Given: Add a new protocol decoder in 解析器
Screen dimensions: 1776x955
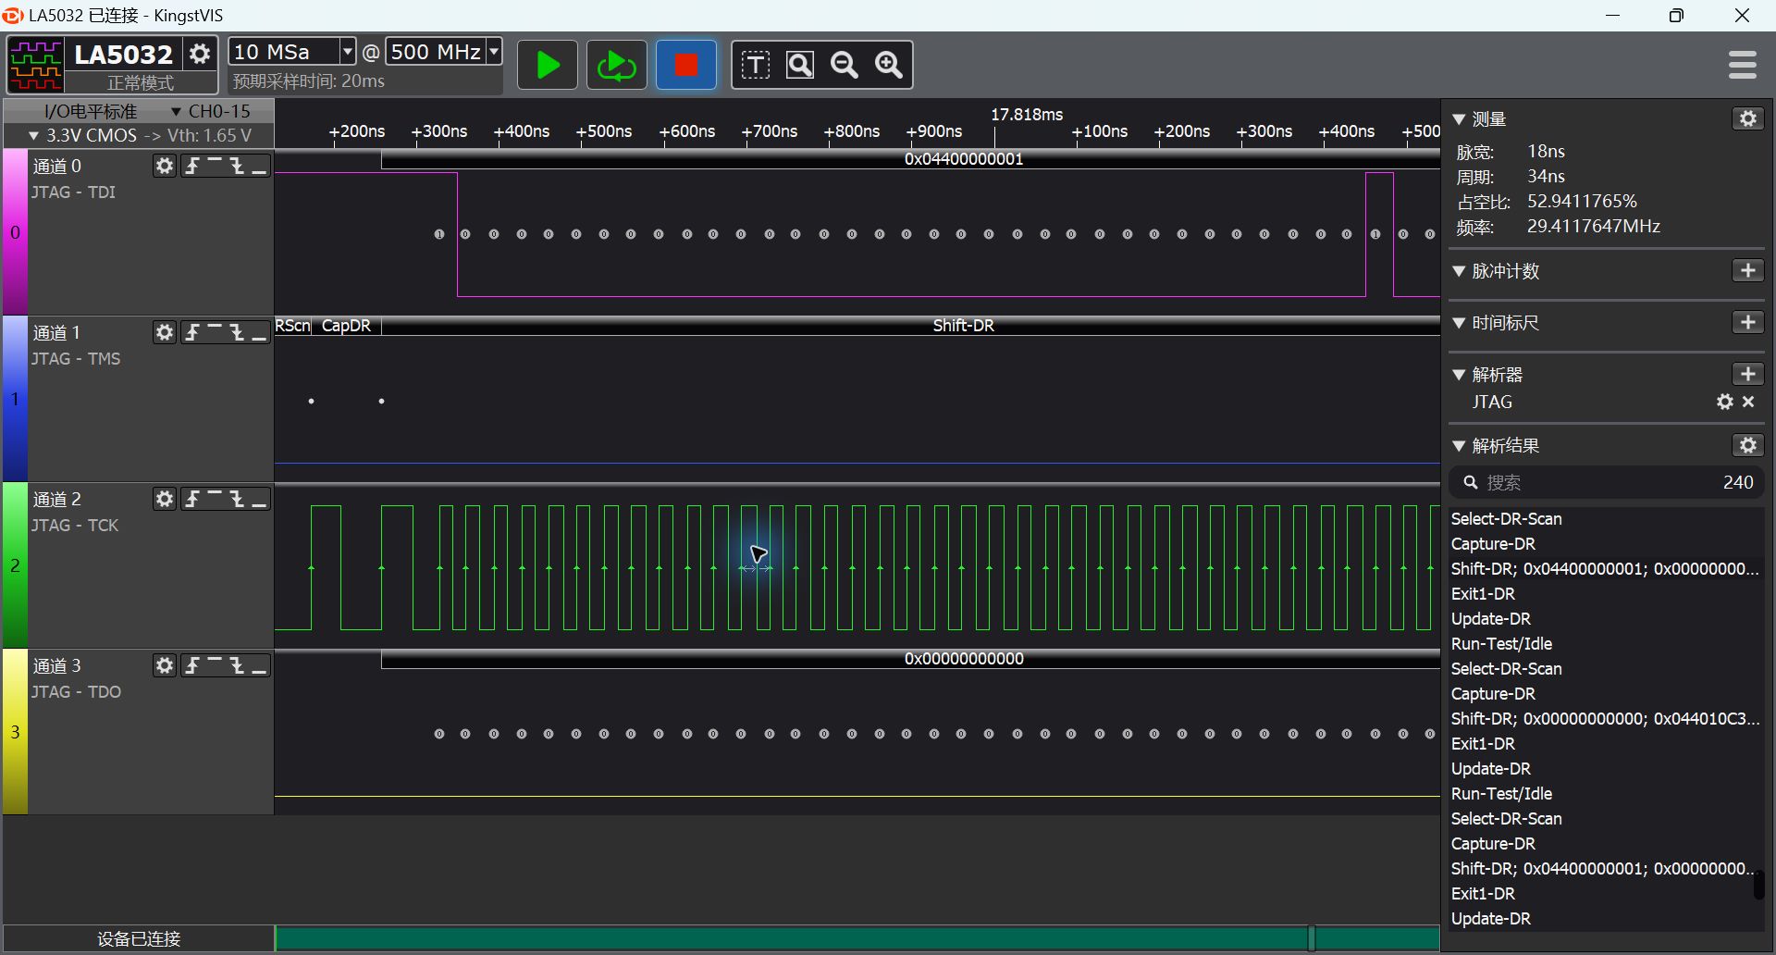Looking at the screenshot, I should [1747, 374].
